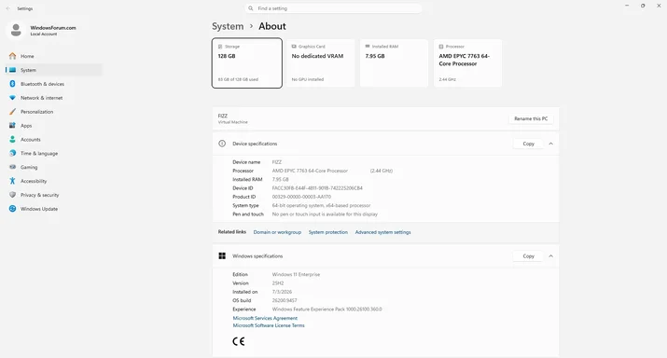Copy the Windows specifications

coord(528,256)
